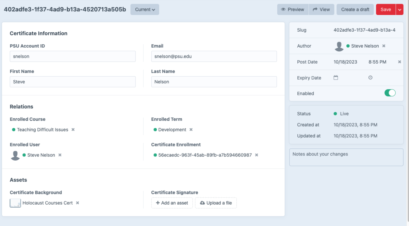
Task: Click the Holocaust Courses Cert thumbnail
Action: pos(15,203)
